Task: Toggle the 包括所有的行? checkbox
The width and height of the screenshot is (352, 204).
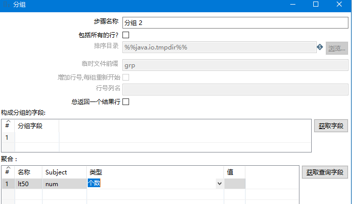Action: 125,35
